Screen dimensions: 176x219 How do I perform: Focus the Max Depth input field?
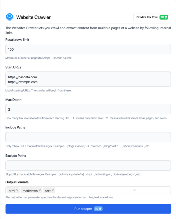tap(88, 109)
